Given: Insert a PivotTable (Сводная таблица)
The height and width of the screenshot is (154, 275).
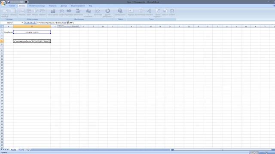Looking at the screenshot, I should [x=5, y=13].
